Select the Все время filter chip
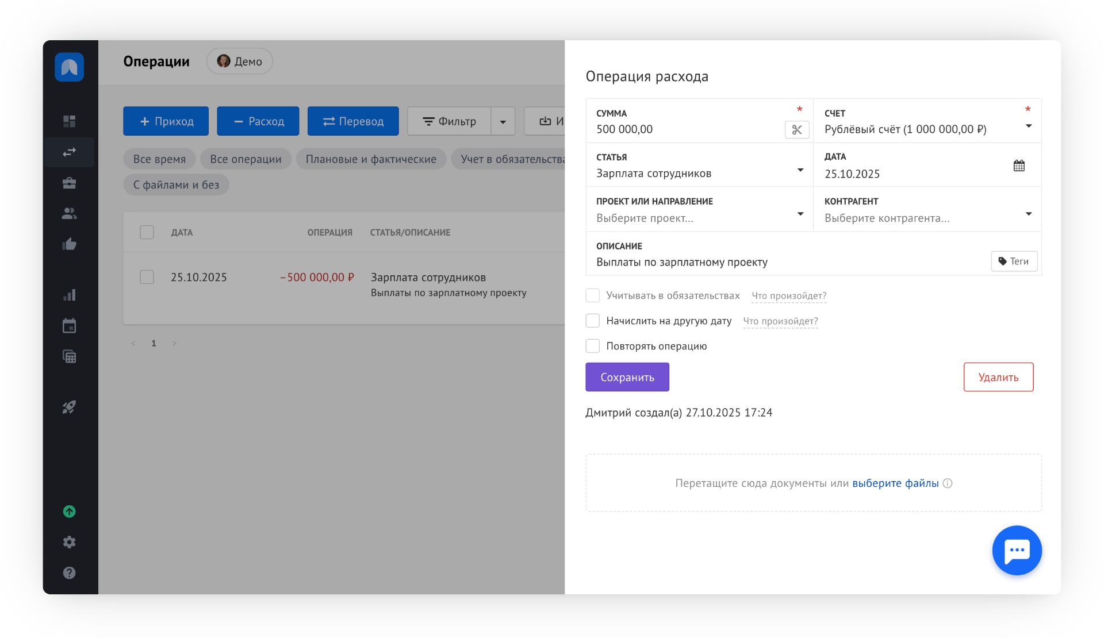 (159, 159)
